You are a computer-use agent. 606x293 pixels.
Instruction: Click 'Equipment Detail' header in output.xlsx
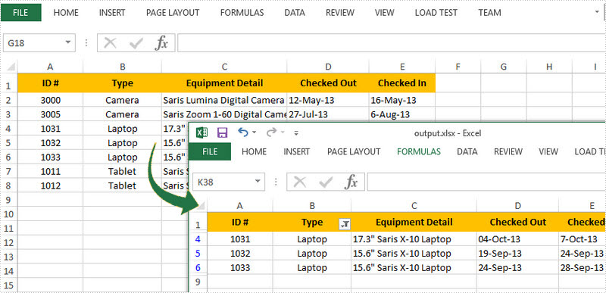[x=414, y=222]
